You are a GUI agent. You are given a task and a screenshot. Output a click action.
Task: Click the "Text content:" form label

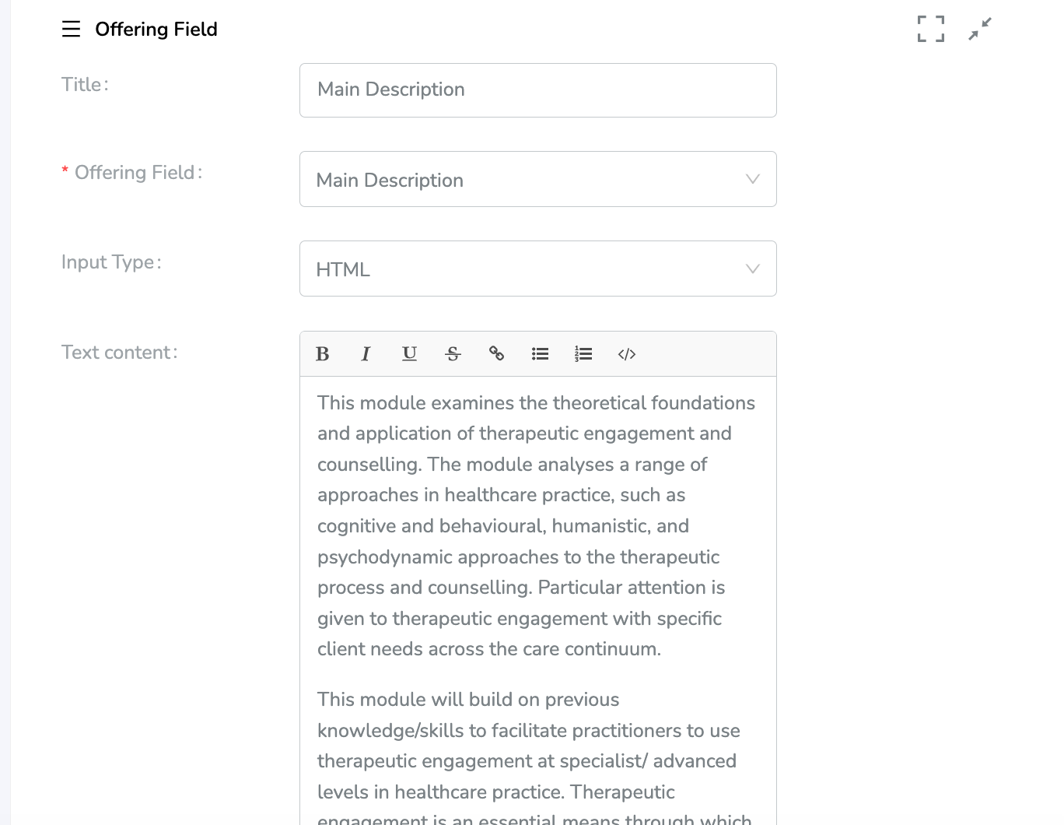(119, 353)
